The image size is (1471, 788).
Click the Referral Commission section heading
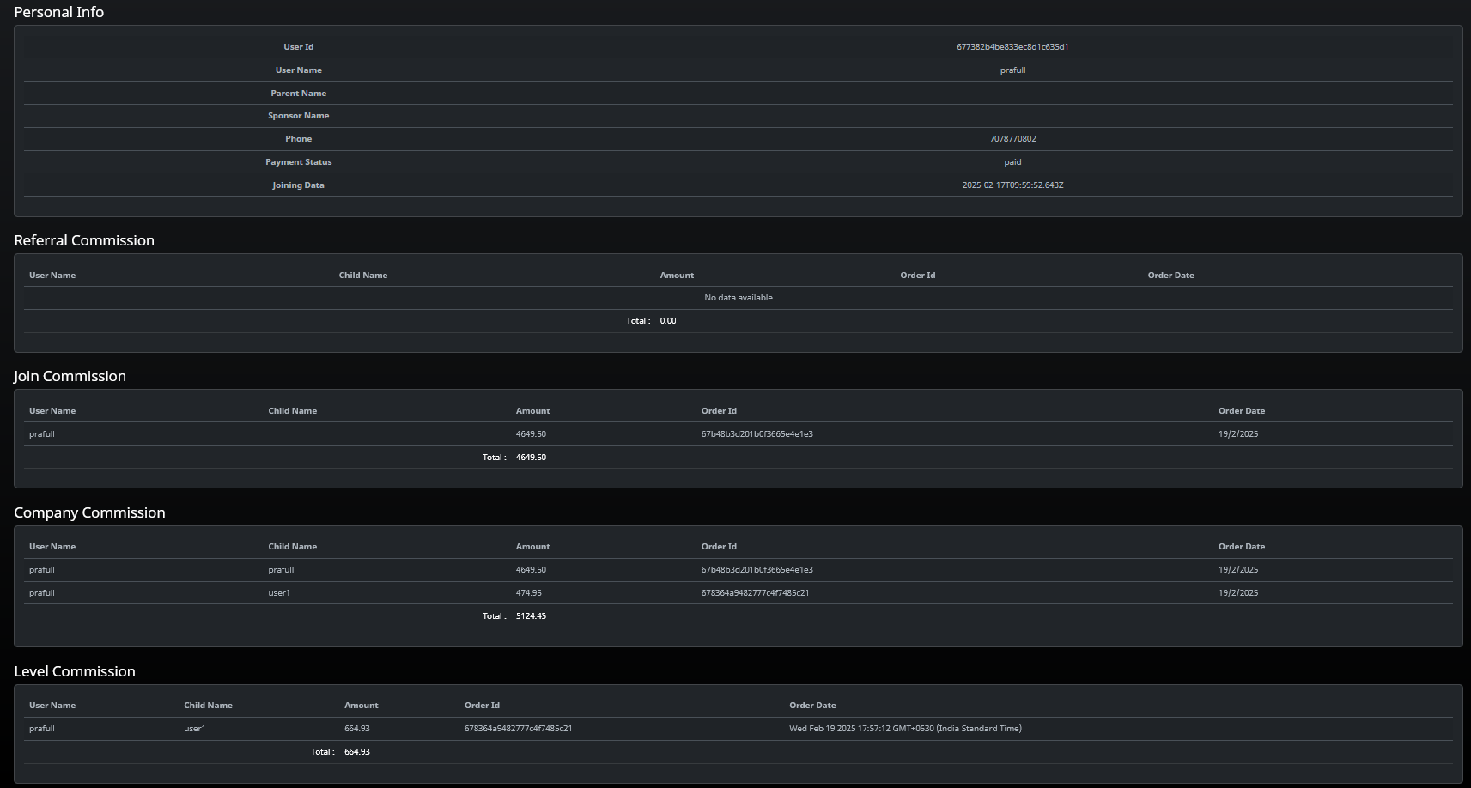[84, 240]
